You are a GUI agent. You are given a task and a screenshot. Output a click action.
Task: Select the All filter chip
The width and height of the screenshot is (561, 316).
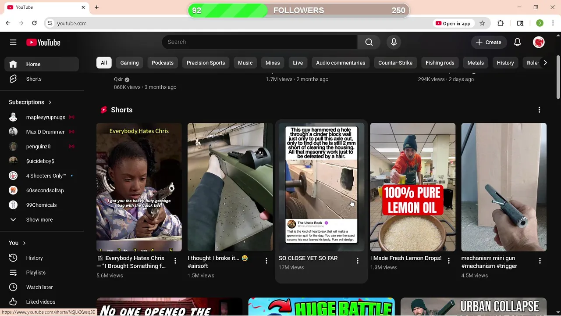point(104,63)
